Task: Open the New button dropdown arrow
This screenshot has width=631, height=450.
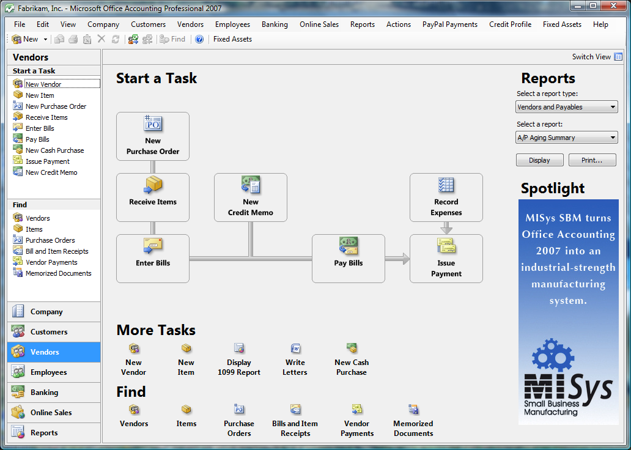Action: (x=45, y=40)
